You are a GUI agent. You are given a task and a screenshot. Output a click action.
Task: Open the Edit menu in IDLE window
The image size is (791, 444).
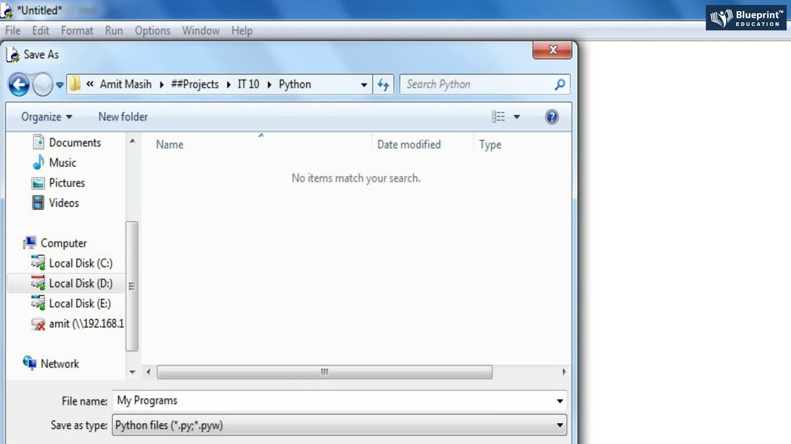(x=41, y=30)
